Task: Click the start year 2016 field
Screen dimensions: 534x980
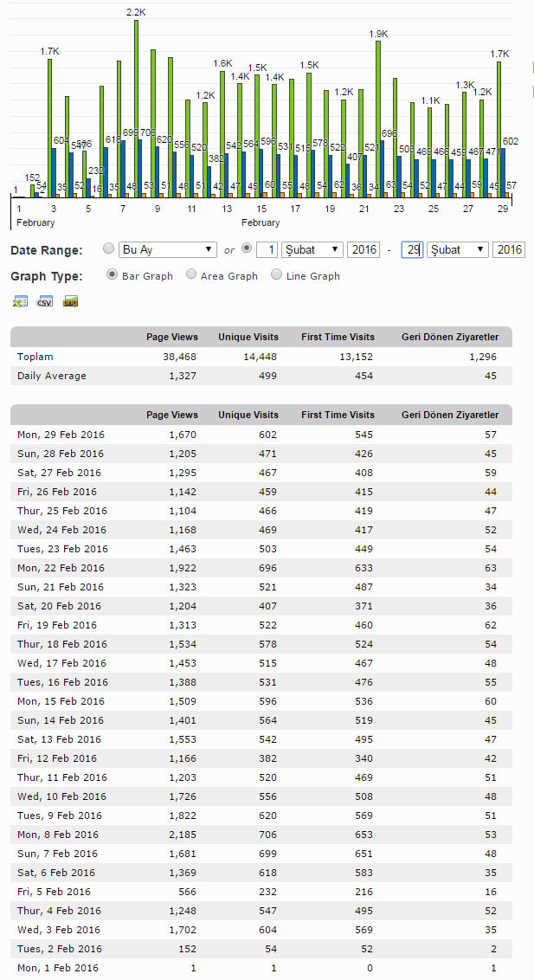Action: 364,249
